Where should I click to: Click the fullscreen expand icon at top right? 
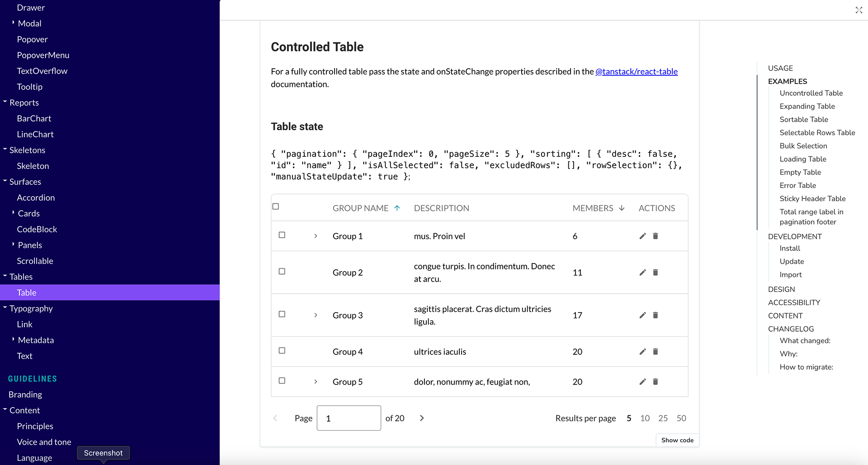pos(859,10)
